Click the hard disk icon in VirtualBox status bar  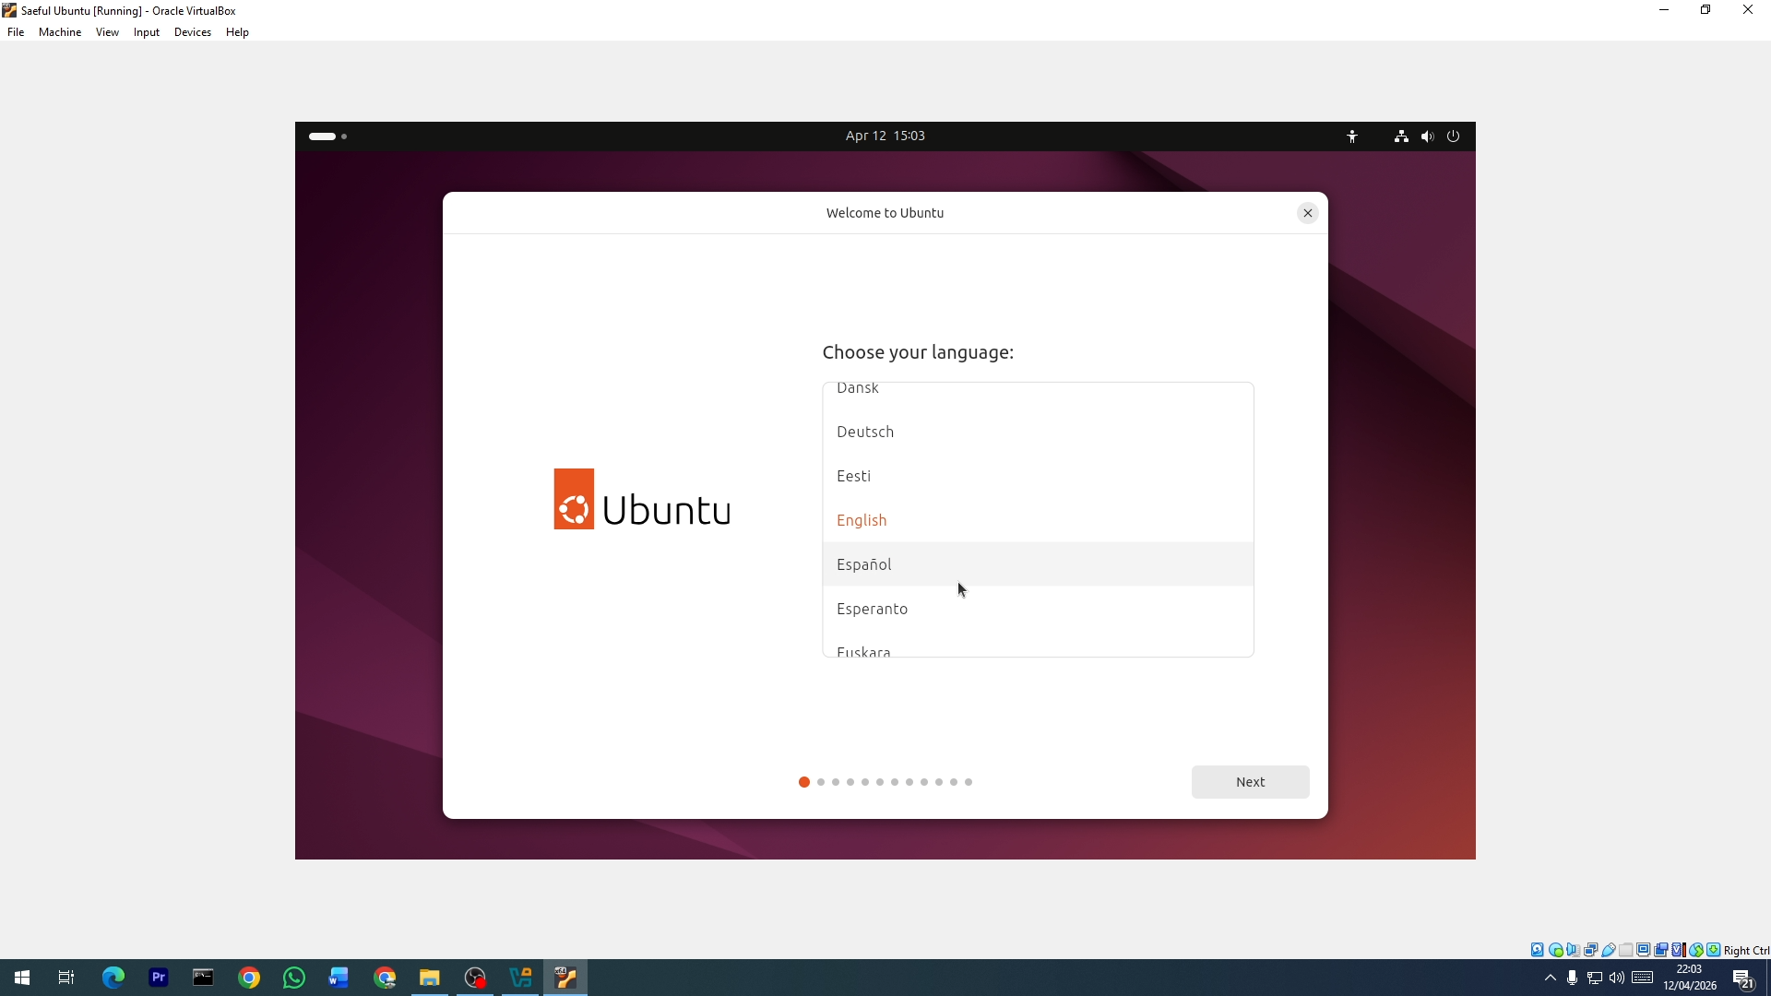(1536, 950)
